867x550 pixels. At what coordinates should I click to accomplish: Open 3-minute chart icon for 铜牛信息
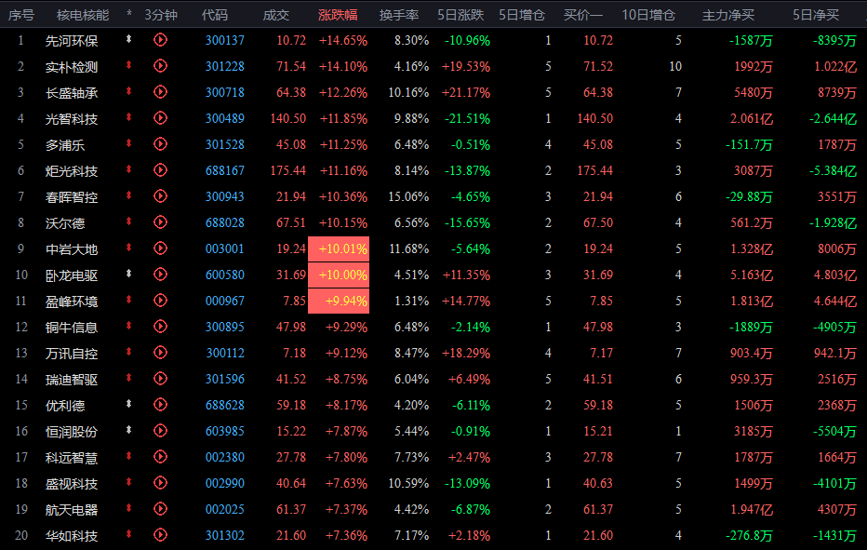(x=160, y=327)
